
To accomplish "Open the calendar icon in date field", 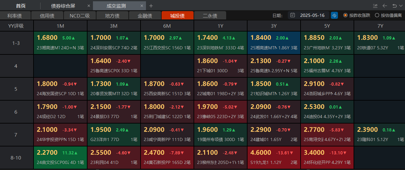I will 293,15.
